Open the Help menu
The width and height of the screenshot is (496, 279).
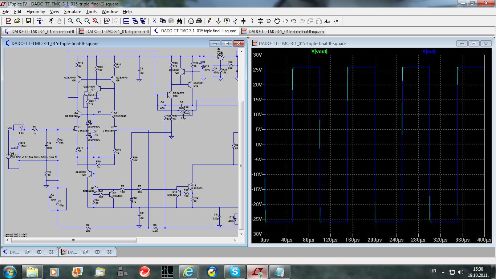coord(127,12)
